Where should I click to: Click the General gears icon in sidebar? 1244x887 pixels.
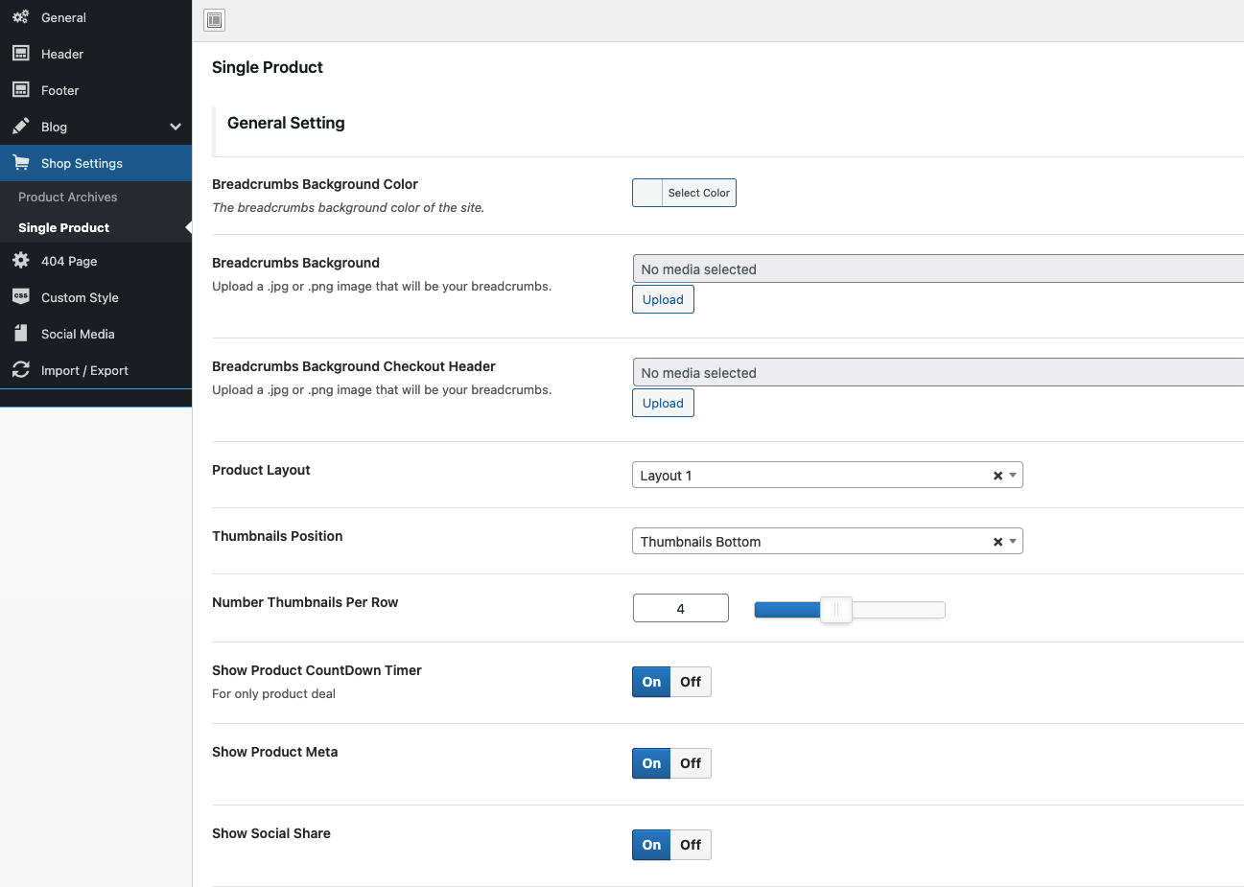point(20,17)
